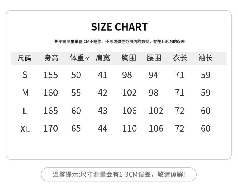
Task: Click the 温馨提示 notice at the bottom
Action: coord(119,174)
